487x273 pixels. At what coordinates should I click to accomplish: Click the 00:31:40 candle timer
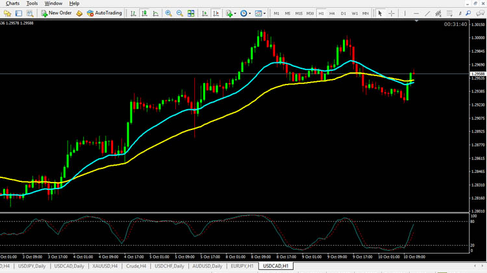pyautogui.click(x=455, y=24)
